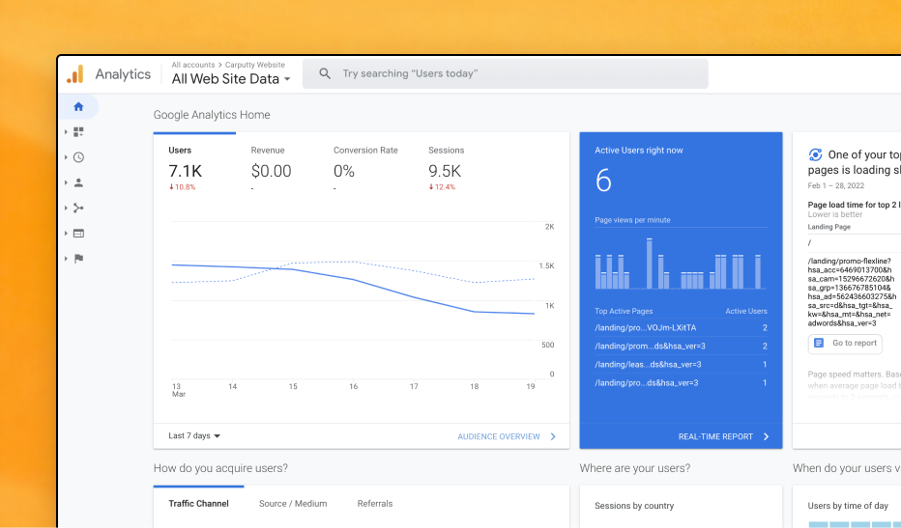Click the tallest bar in Page views per minute
This screenshot has width=901, height=528.
tap(650, 264)
